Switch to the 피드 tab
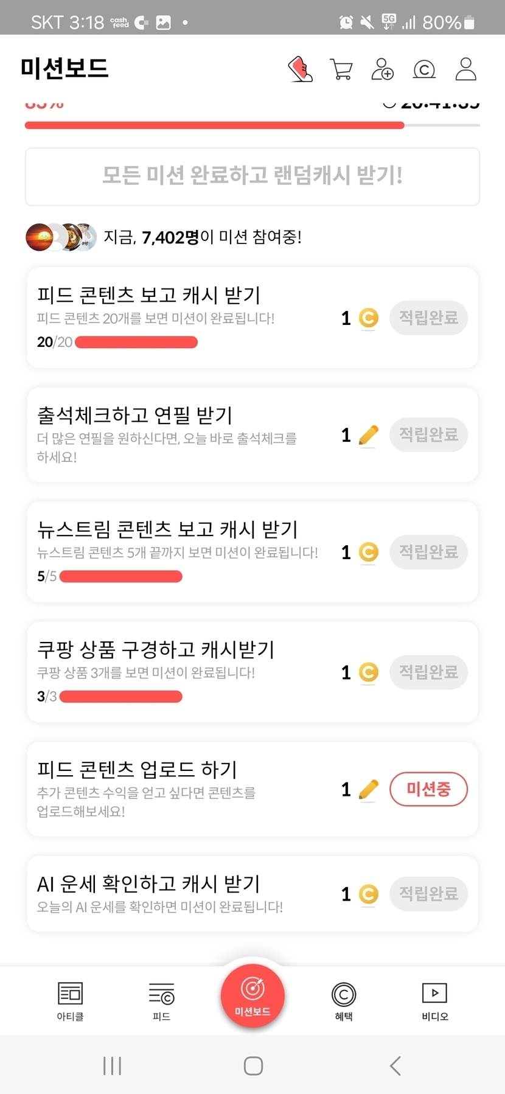 click(161, 1001)
